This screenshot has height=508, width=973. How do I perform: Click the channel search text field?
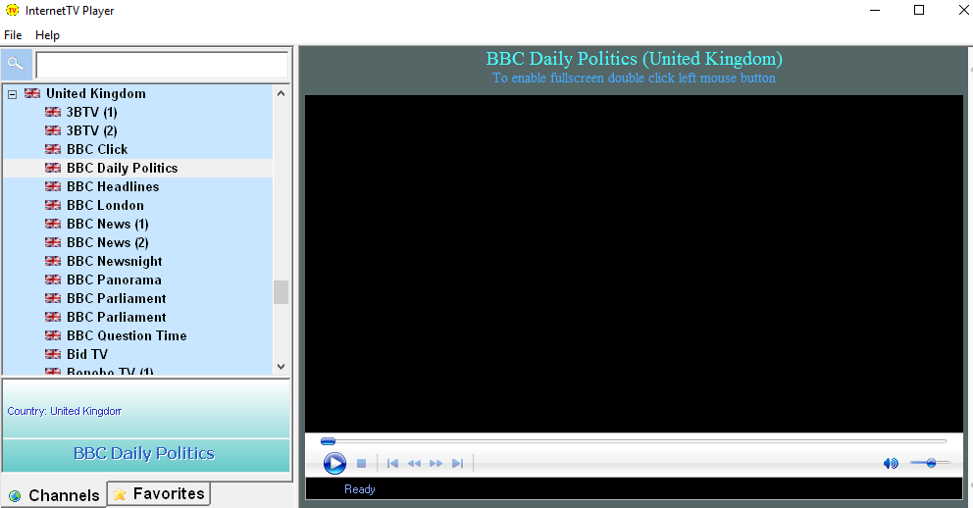162,66
